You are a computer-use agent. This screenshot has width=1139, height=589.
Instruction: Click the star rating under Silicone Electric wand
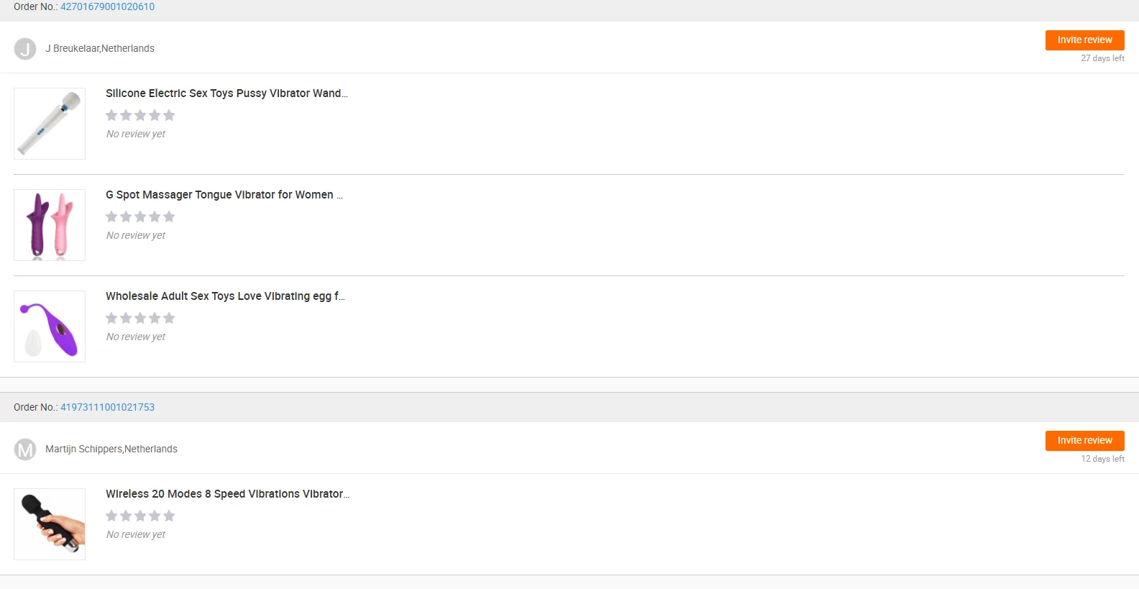pyautogui.click(x=140, y=115)
